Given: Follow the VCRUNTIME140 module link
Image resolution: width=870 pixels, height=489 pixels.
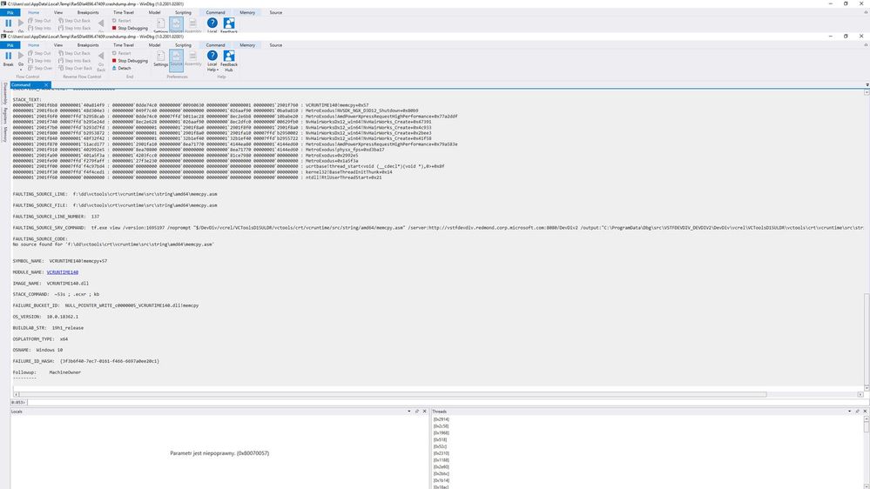Looking at the screenshot, I should pos(62,272).
